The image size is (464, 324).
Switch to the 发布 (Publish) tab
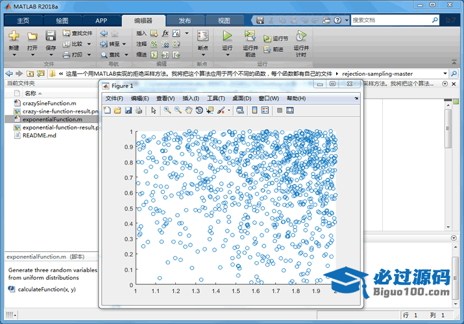185,21
